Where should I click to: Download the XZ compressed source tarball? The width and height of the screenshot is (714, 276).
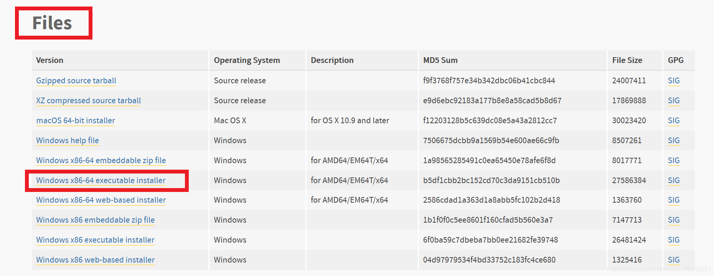88,101
